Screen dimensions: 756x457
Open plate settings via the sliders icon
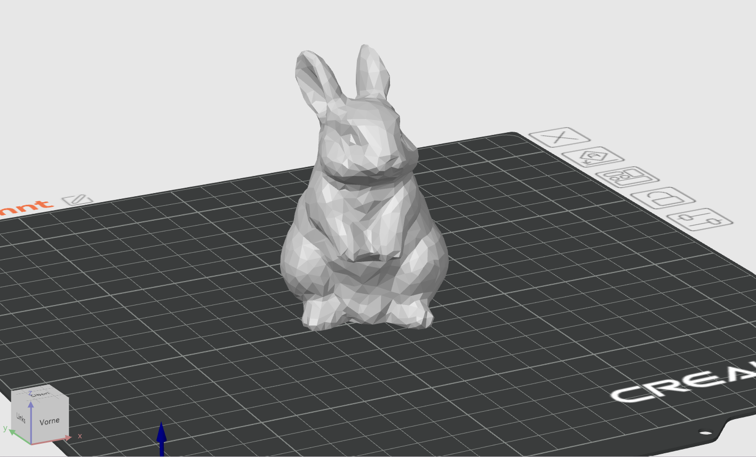[x=699, y=219]
